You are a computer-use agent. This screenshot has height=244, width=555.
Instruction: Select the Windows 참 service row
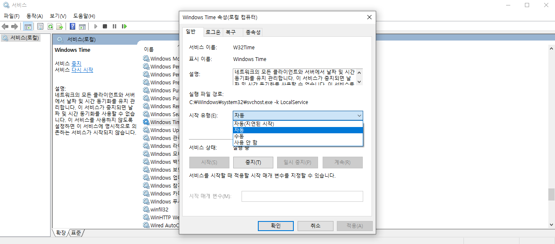[x=161, y=186]
